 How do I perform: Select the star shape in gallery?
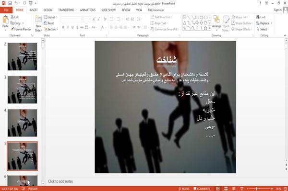pos(205,28)
